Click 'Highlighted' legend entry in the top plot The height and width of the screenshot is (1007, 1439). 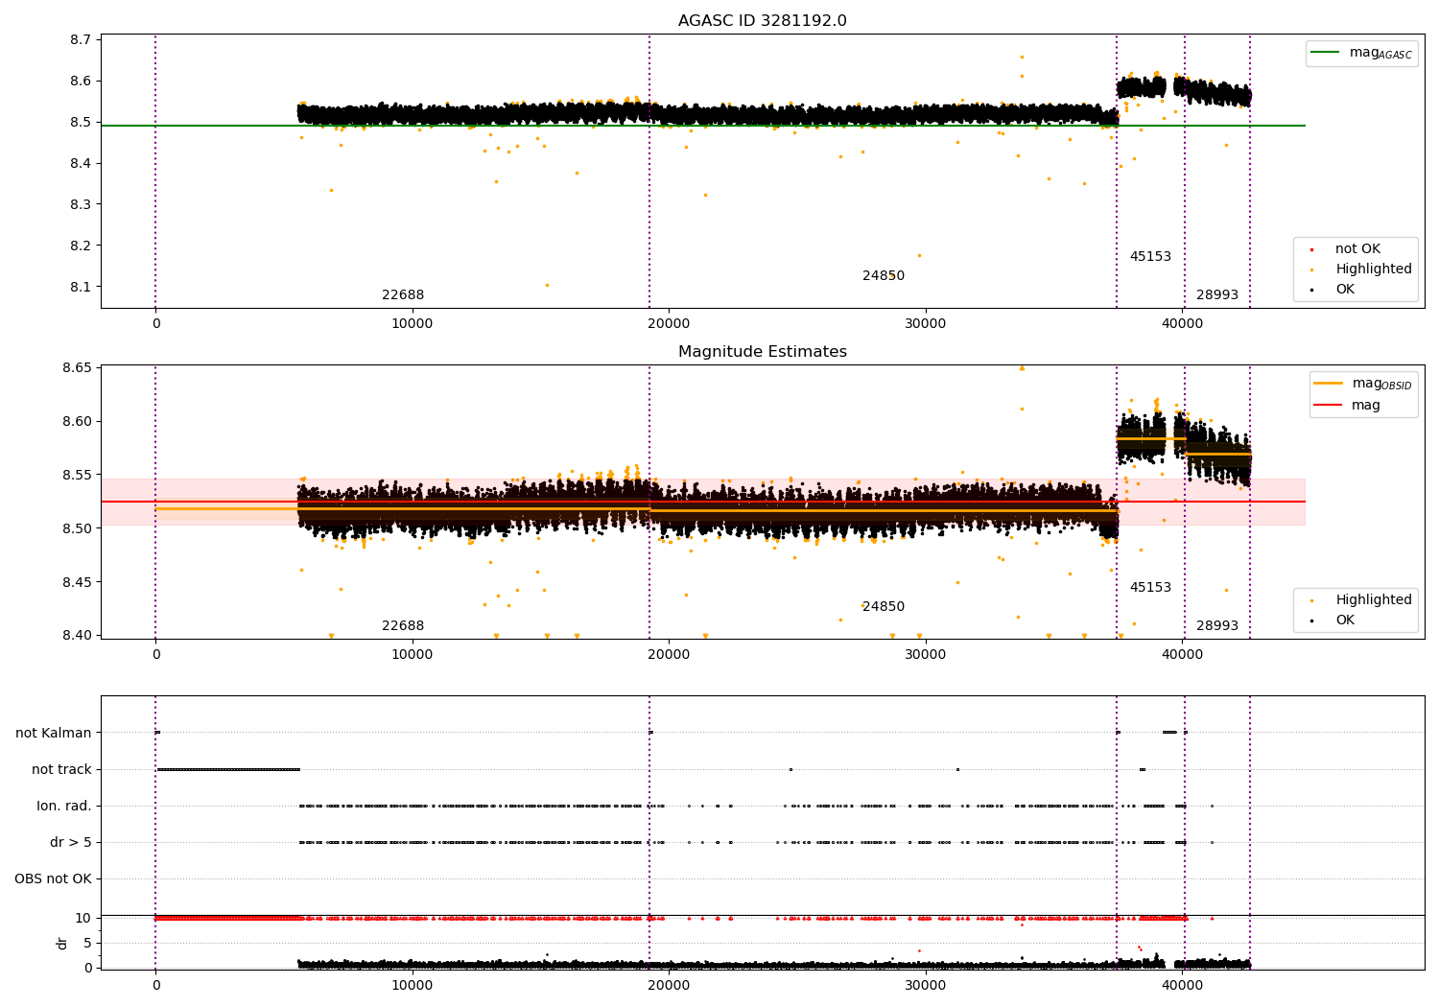tap(1361, 269)
